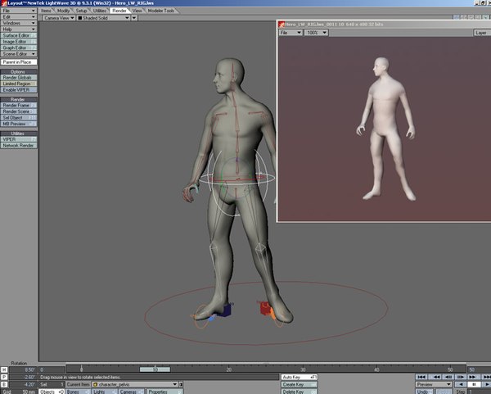Click the Render Scene button
Image resolution: width=491 pixels, height=394 pixels.
point(19,111)
